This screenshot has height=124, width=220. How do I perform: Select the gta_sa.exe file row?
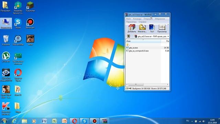coord(147,48)
